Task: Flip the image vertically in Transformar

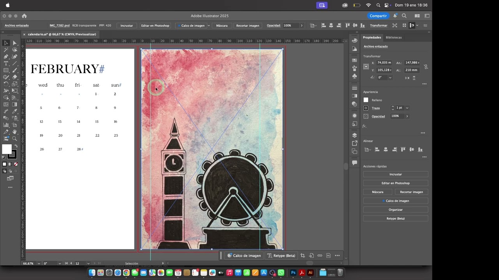Action: (414, 78)
